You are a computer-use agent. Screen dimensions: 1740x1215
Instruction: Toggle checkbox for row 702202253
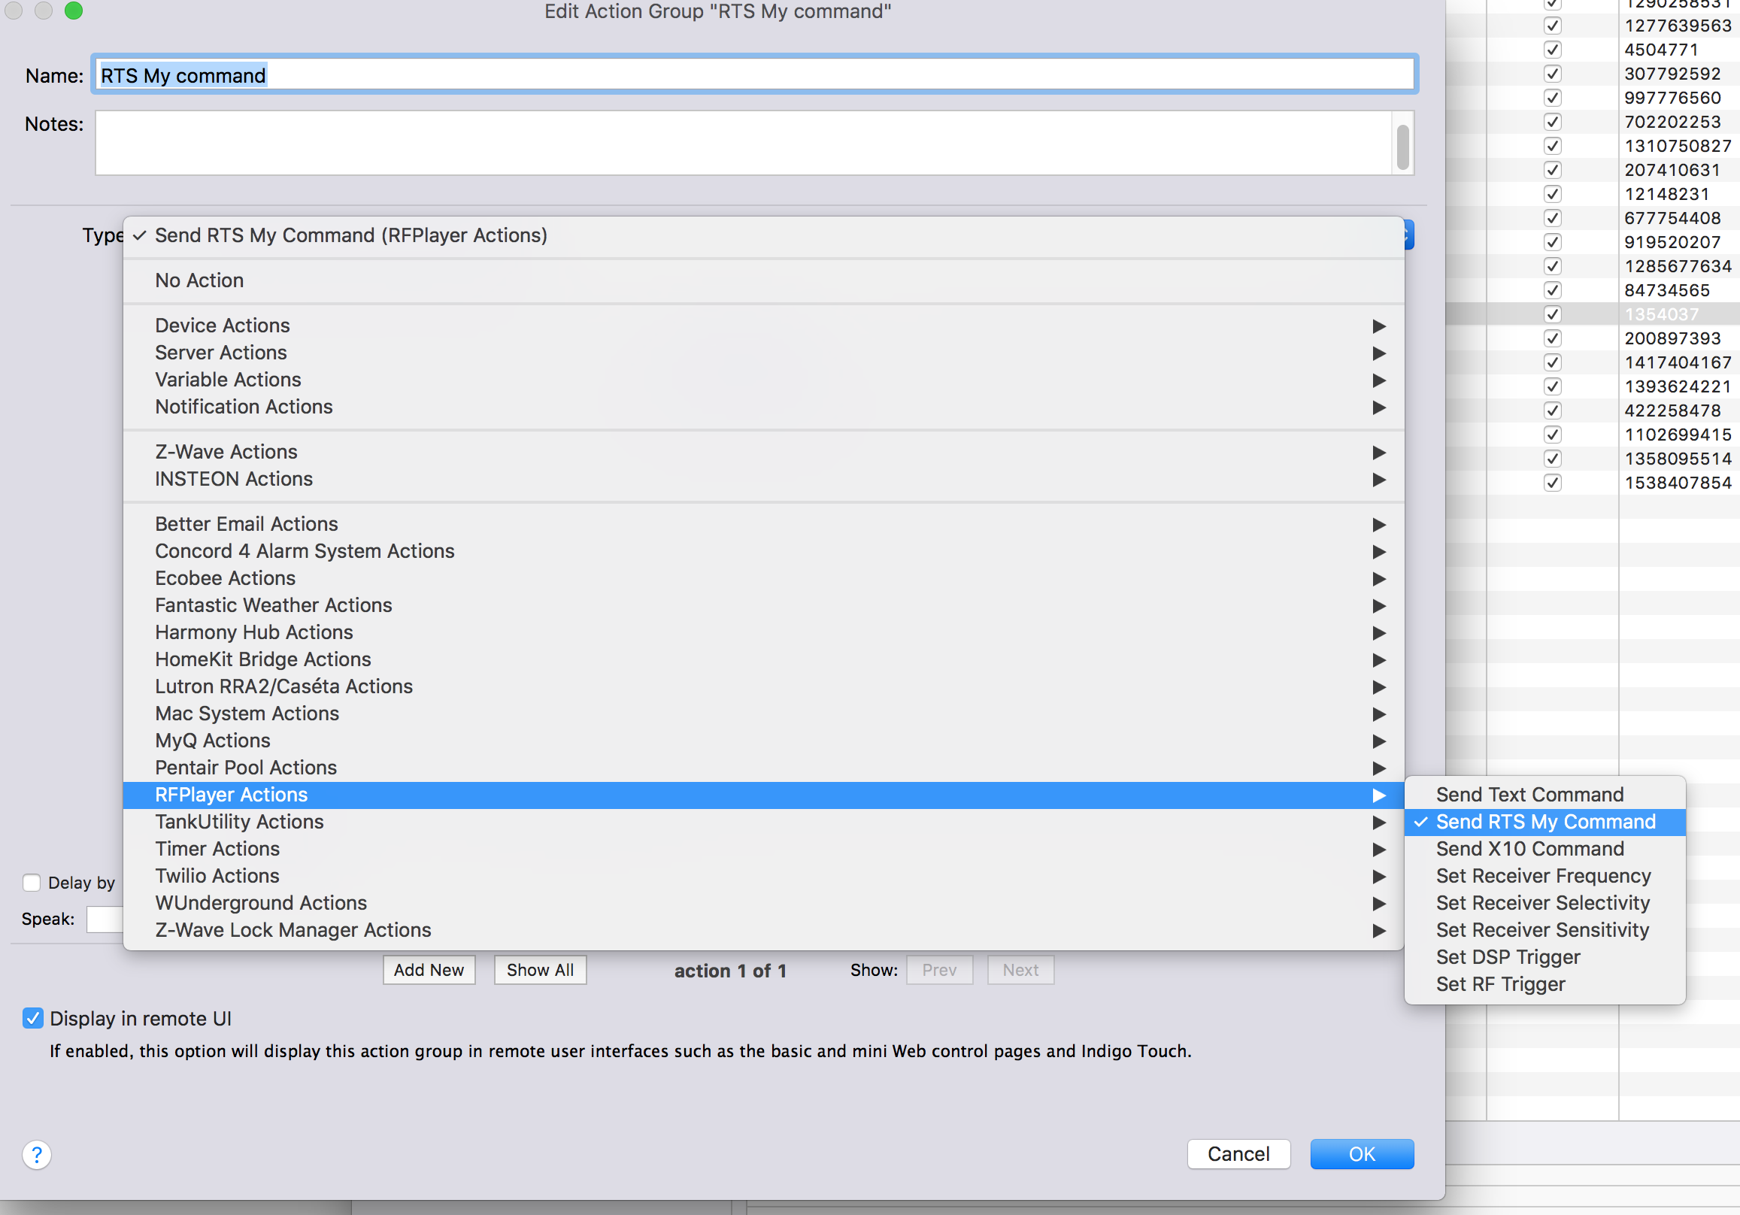click(x=1553, y=122)
